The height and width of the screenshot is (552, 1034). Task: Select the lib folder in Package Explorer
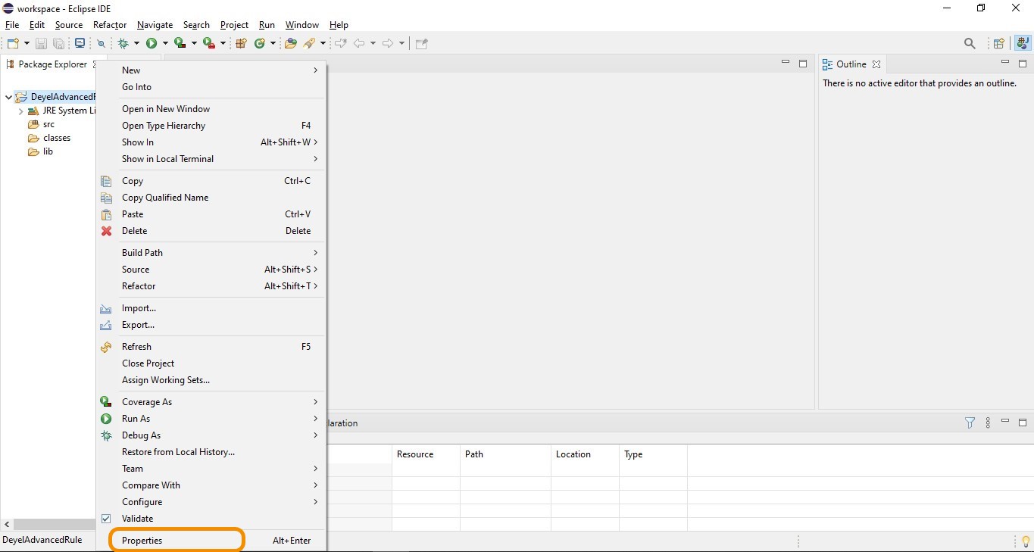point(41,151)
